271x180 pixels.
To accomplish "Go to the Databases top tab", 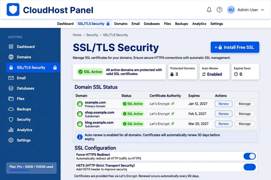I will (152, 24).
